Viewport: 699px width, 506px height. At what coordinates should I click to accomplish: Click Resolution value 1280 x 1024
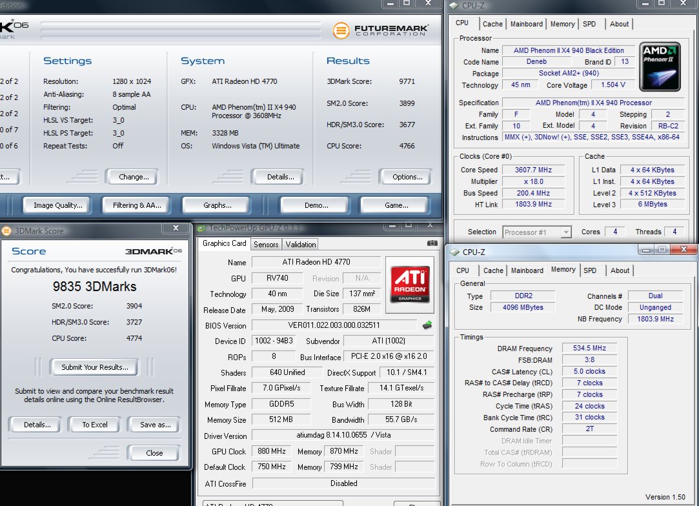tap(132, 81)
